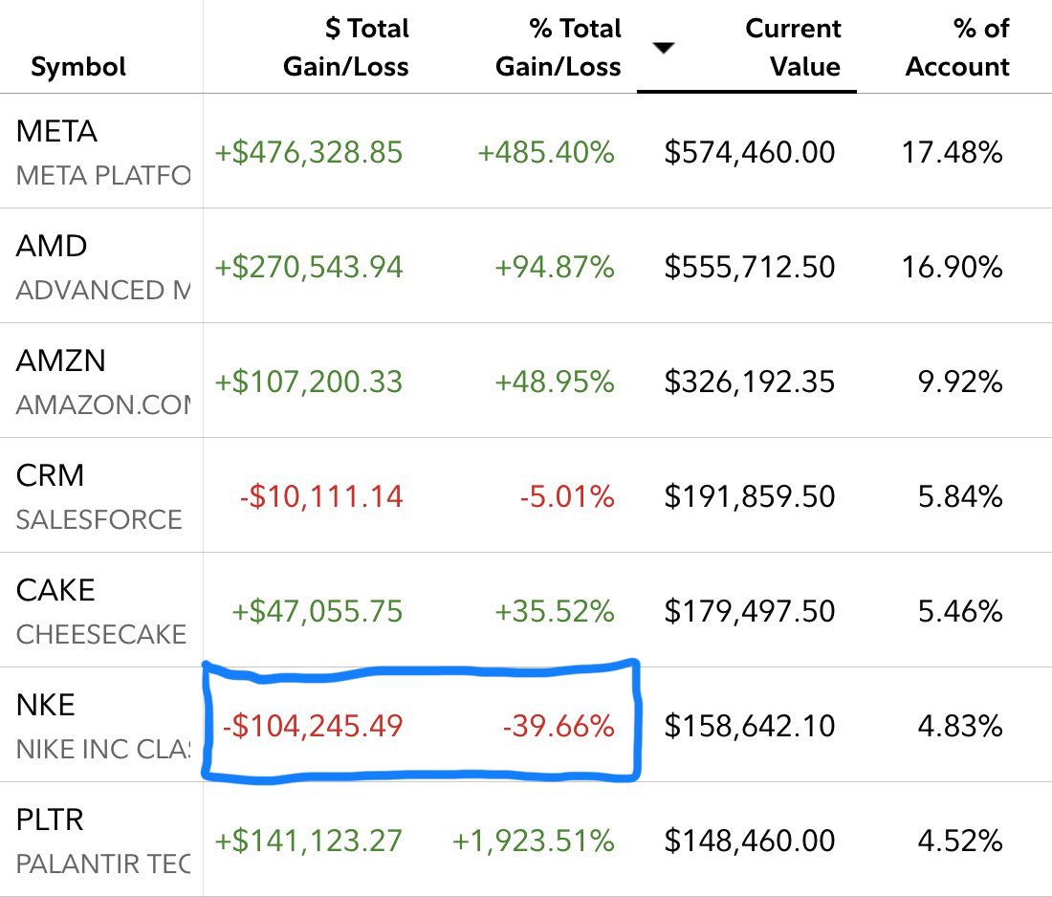Select the META PLATFO company name

tap(103, 175)
